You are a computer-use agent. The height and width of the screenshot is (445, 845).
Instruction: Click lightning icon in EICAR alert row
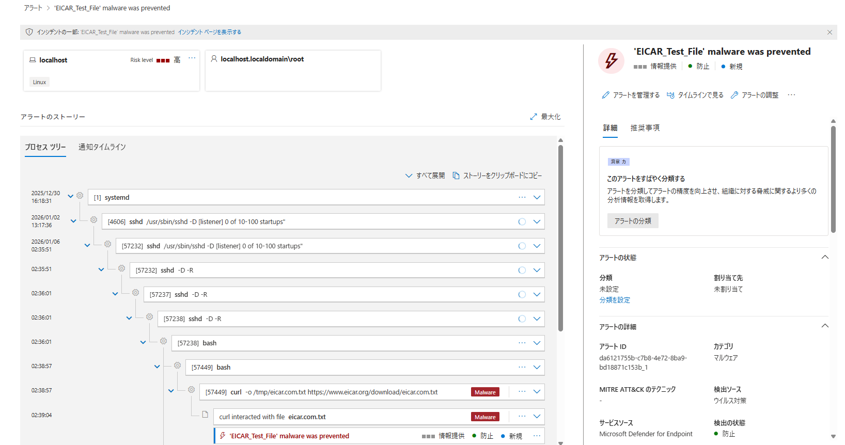223,436
